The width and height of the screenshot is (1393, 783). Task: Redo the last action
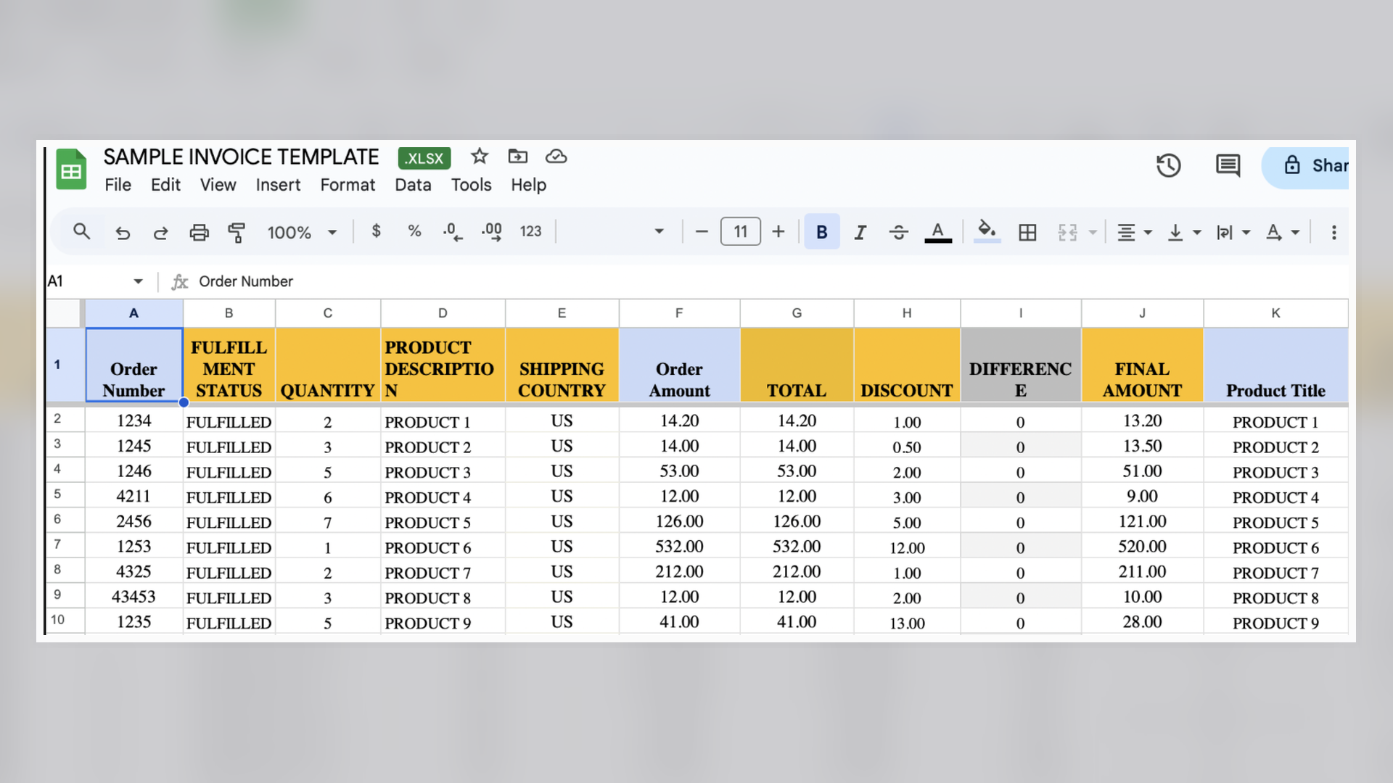(160, 233)
